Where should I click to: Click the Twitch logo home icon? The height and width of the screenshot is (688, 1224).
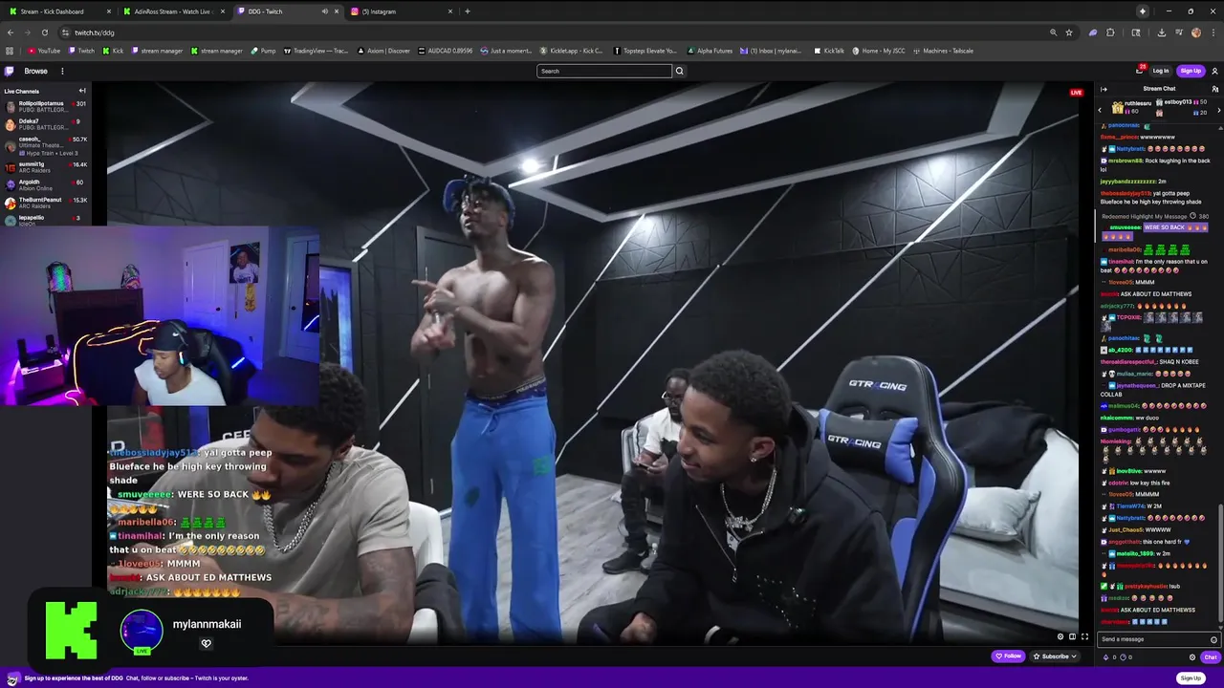point(9,71)
